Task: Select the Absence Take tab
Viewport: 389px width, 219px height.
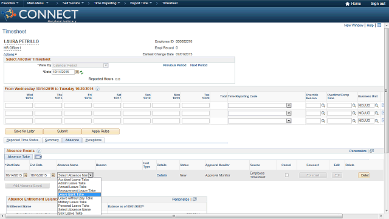Action: (19, 157)
